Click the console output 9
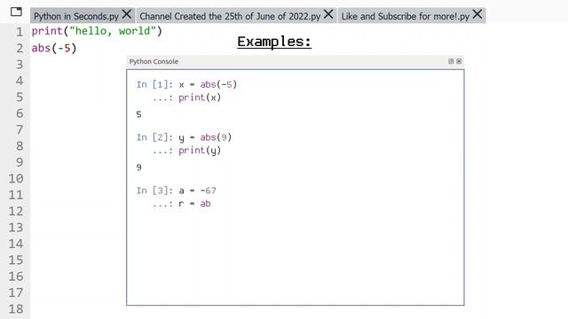The width and height of the screenshot is (568, 319). click(138, 167)
